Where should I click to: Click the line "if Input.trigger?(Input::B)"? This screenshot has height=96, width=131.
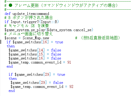(x=32, y=22)
